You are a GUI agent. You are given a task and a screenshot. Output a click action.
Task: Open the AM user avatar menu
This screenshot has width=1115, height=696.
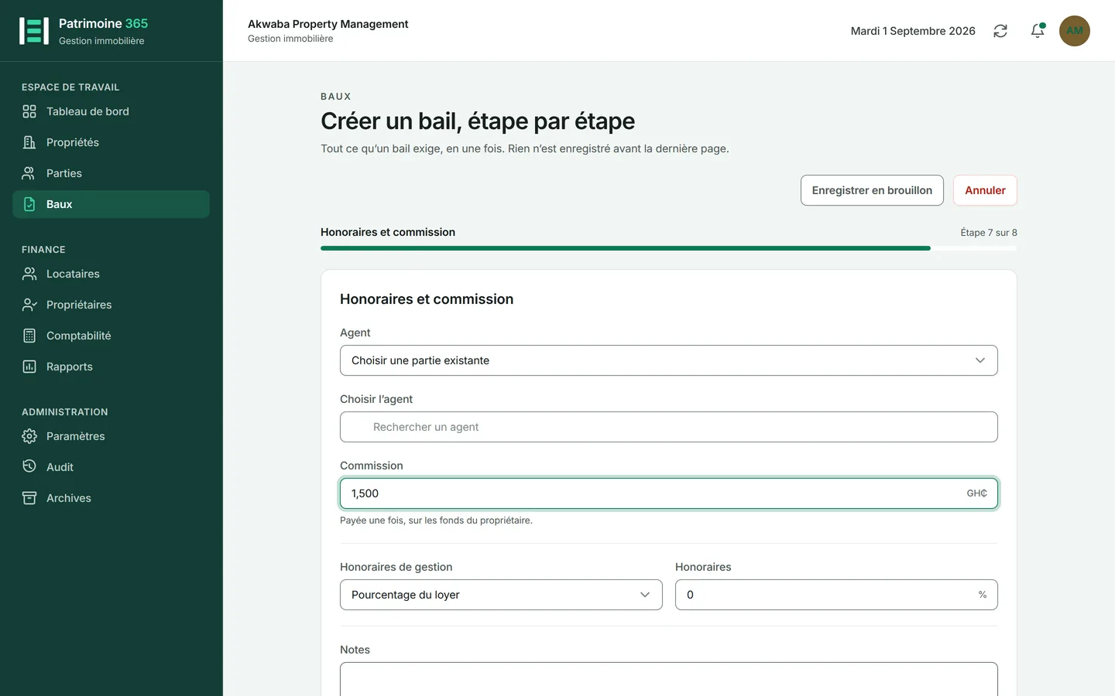pyautogui.click(x=1075, y=31)
